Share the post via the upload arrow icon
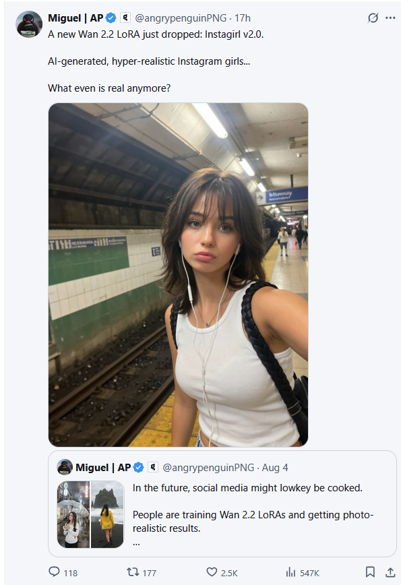The height and width of the screenshot is (585, 401). pos(390,572)
